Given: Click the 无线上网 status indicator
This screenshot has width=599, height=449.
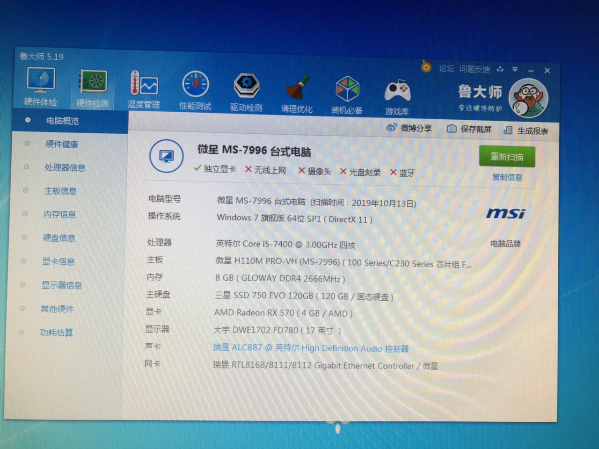Looking at the screenshot, I should [265, 170].
